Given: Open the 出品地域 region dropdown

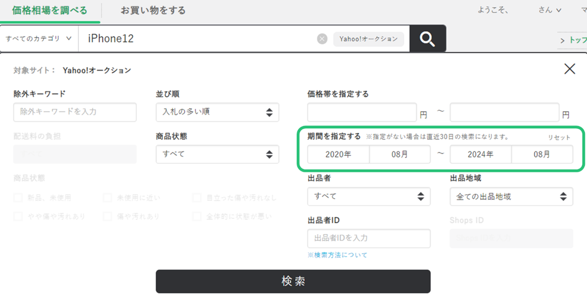Looking at the screenshot, I should point(511,197).
